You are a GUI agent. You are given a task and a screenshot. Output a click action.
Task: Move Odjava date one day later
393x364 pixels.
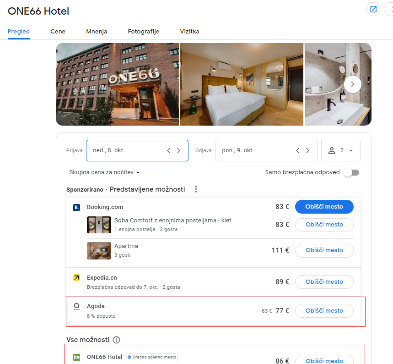pyautogui.click(x=307, y=150)
